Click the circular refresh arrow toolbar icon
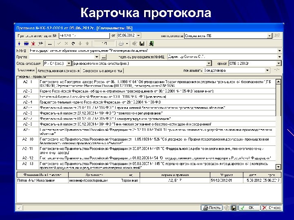Screen dimensions: 294x220 [73, 44]
